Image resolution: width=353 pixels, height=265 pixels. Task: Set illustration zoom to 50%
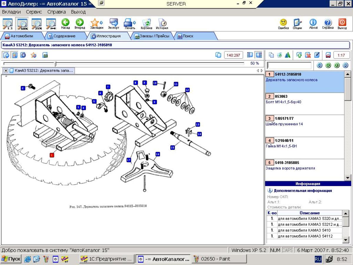click(x=22, y=24)
